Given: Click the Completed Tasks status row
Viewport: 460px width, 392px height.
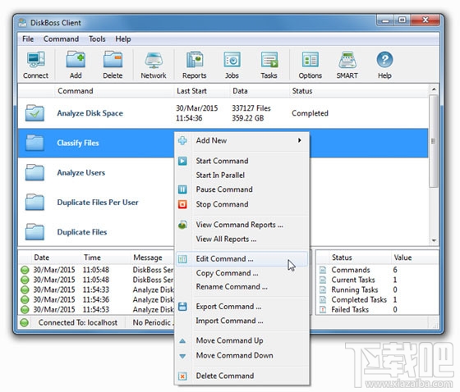Looking at the screenshot, I should coord(378,299).
